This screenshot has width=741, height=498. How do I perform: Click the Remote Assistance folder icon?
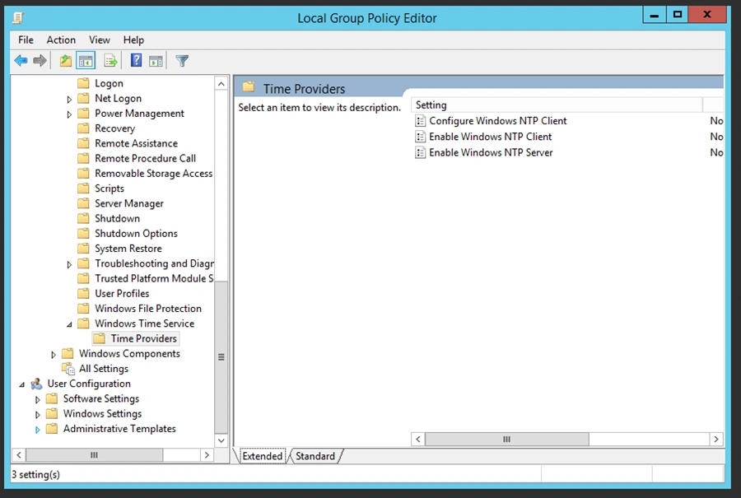click(84, 143)
